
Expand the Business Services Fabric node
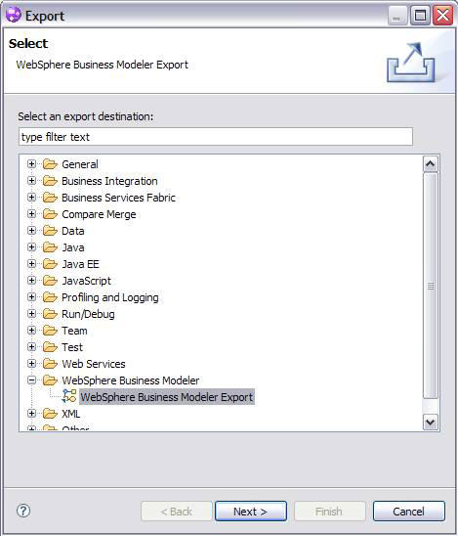pos(31,198)
